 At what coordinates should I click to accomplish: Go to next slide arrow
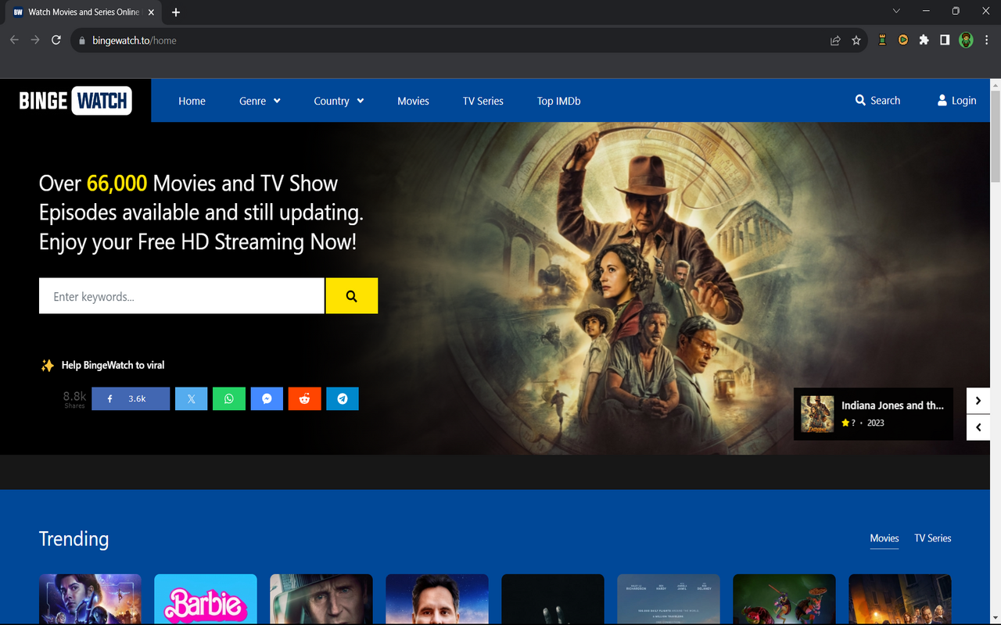tap(978, 401)
